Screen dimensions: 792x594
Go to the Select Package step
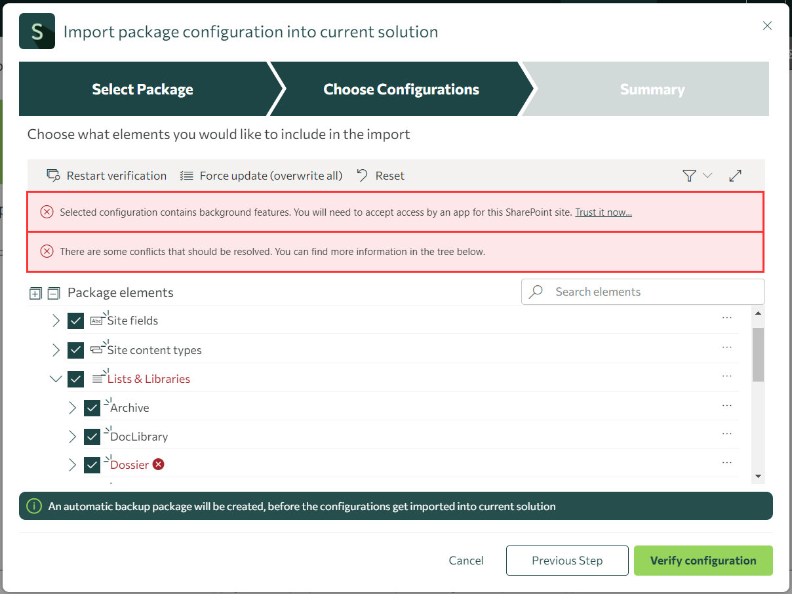[142, 90]
